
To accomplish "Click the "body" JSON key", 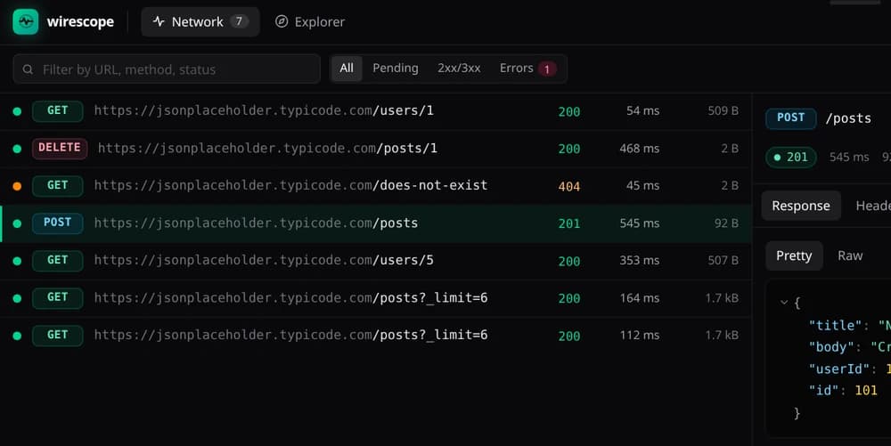I will click(x=832, y=347).
